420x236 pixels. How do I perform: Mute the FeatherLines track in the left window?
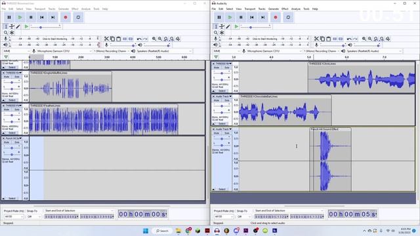[x=7, y=109]
